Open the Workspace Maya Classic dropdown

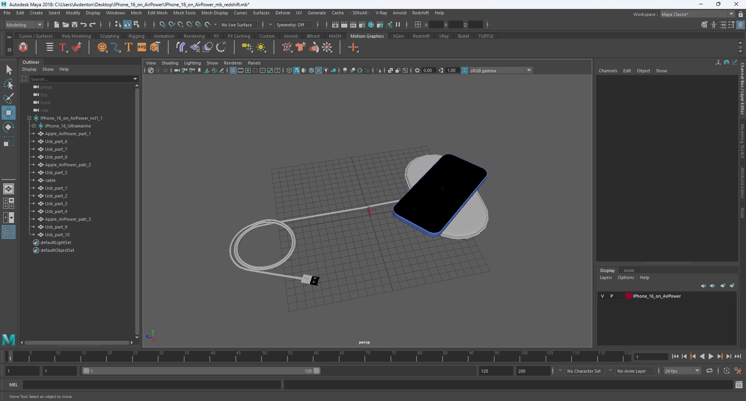click(x=698, y=14)
